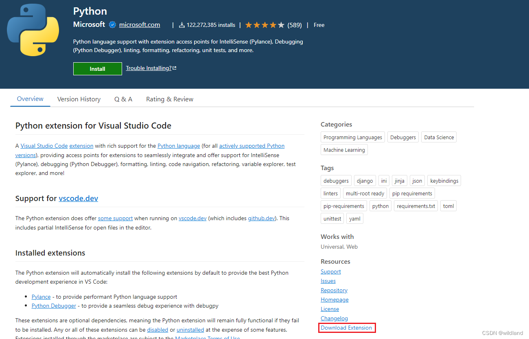The image size is (529, 339).
Task: Open the Pylance extension link
Action: (41, 297)
